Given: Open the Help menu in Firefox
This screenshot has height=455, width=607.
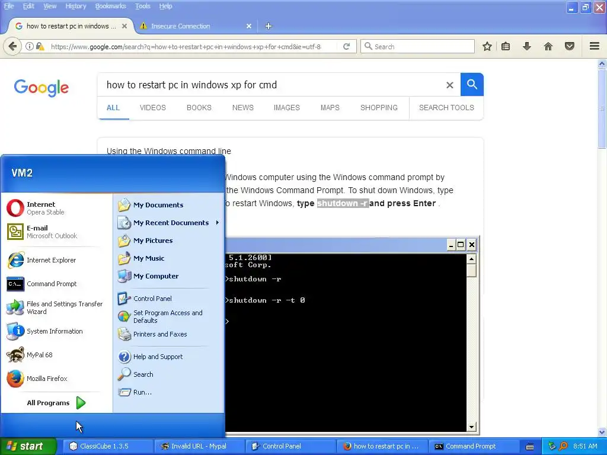Looking at the screenshot, I should (166, 6).
